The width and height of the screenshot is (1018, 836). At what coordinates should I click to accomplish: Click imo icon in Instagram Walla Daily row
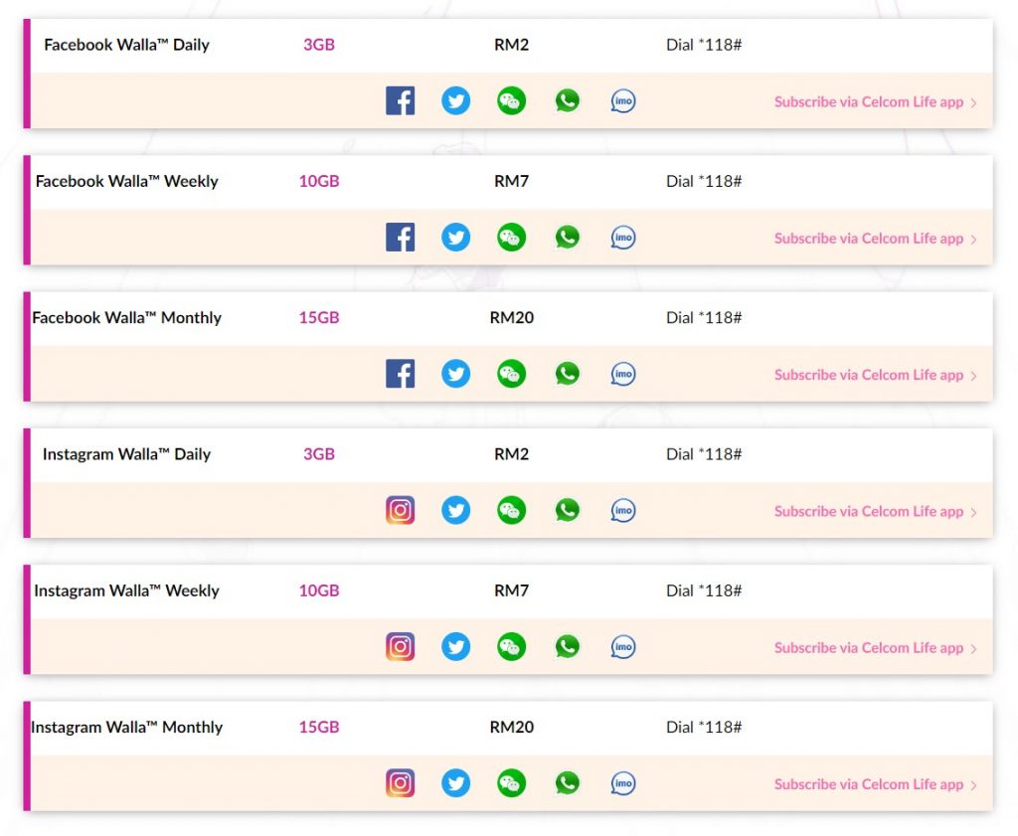pos(623,510)
